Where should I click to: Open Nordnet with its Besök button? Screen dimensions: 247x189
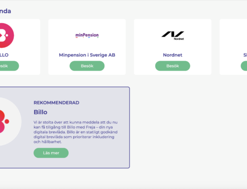point(172,66)
